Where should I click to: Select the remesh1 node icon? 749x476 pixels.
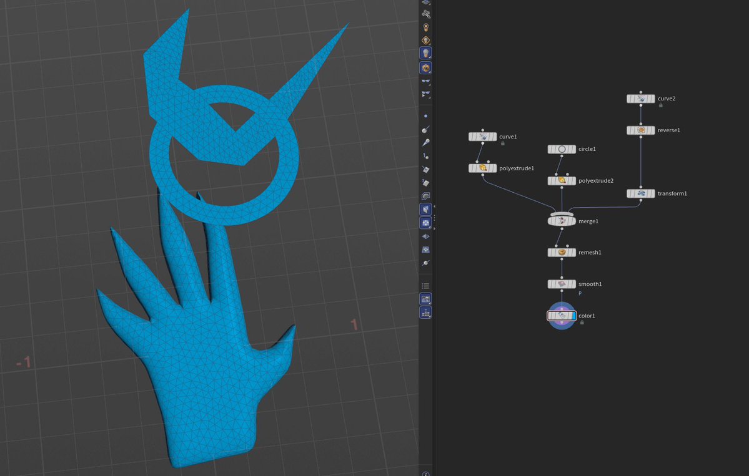coord(562,252)
